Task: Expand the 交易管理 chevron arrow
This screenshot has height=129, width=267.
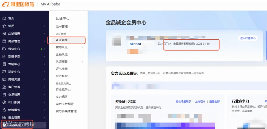Action: coord(44,94)
